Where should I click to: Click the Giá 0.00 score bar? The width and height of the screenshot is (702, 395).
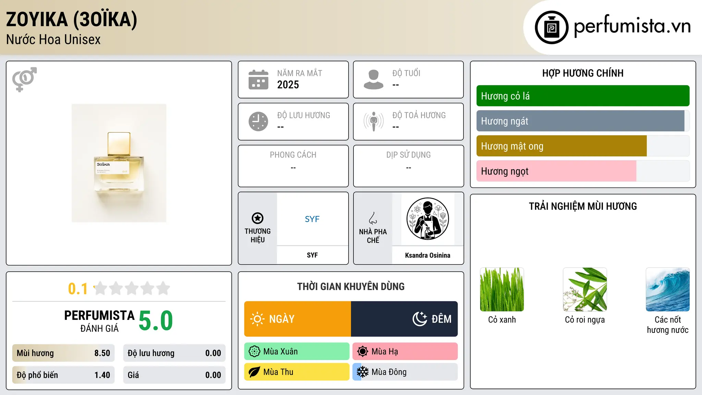click(x=174, y=375)
